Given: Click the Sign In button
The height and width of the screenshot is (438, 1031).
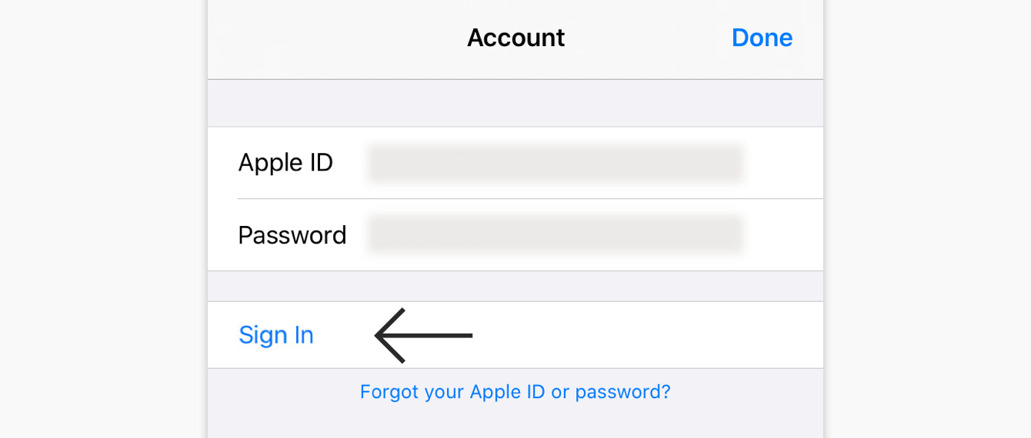Looking at the screenshot, I should pos(276,335).
